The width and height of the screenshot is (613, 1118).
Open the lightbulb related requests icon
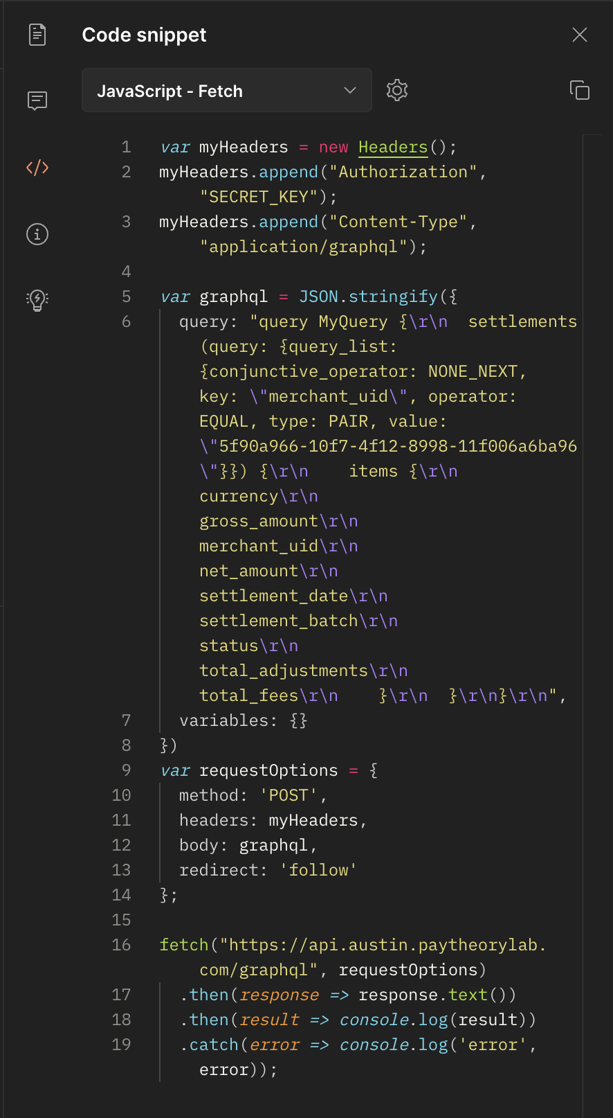tap(37, 300)
